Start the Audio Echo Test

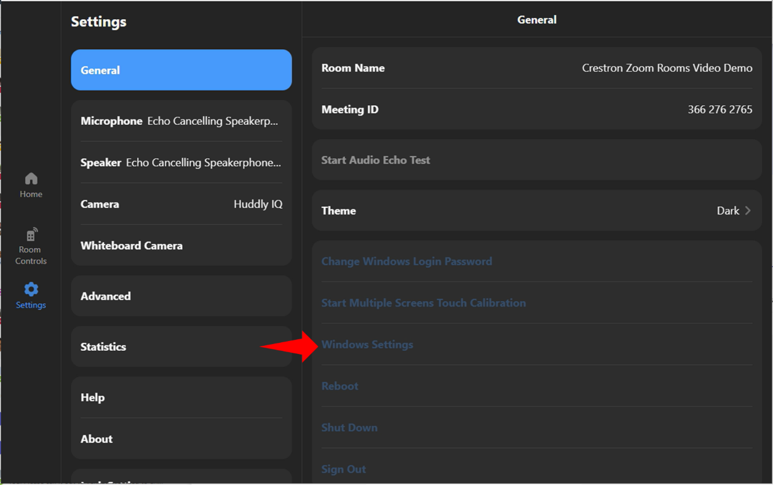[x=536, y=159]
